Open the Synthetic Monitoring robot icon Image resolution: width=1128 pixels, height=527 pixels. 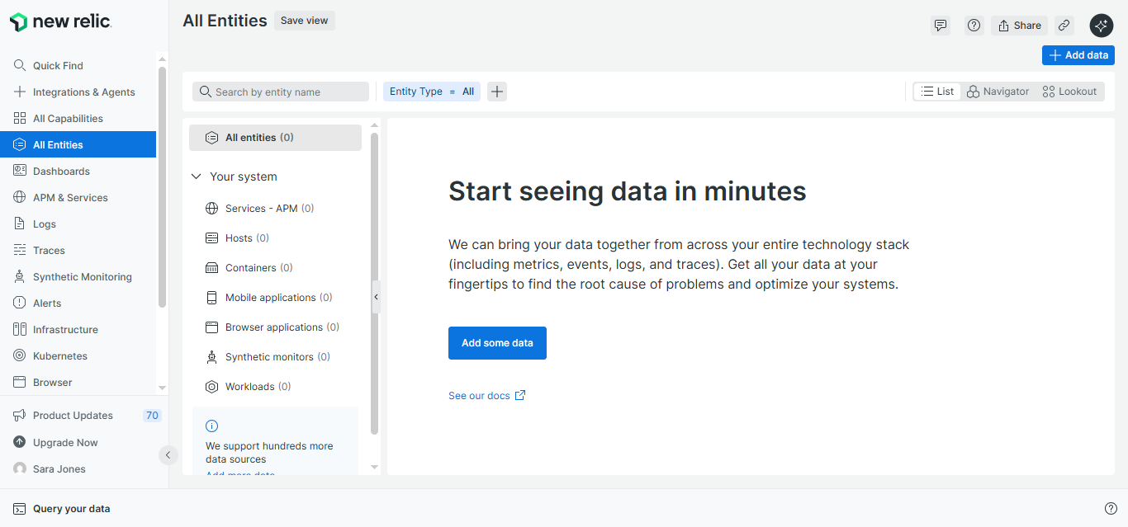20,276
